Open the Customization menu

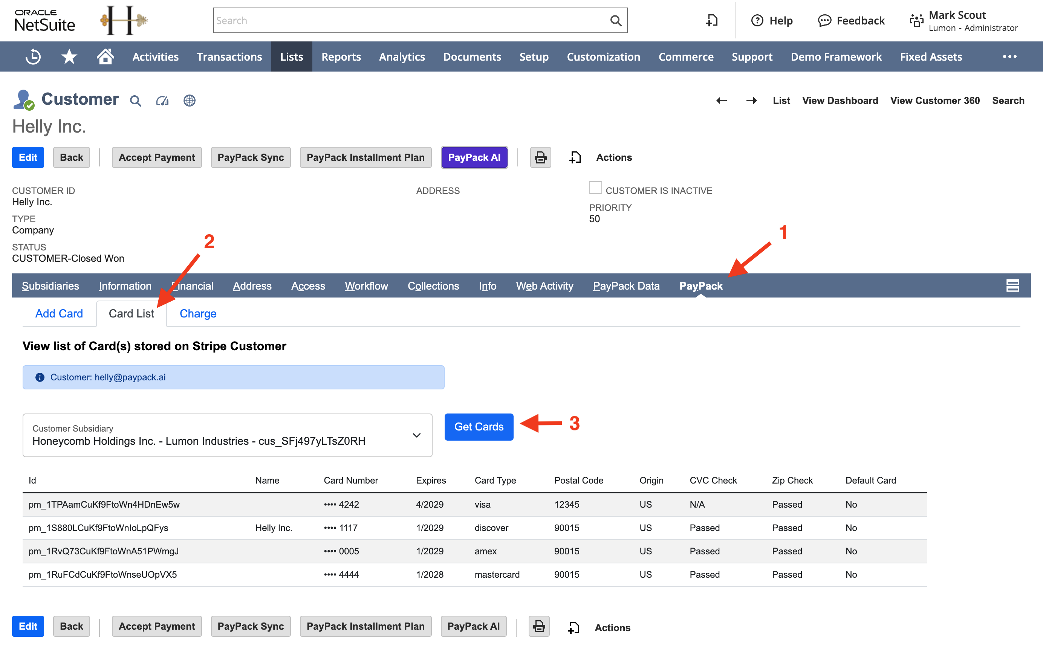click(603, 57)
